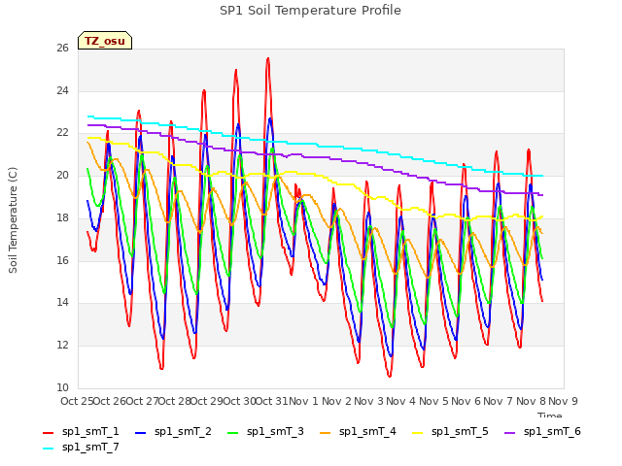The image size is (622, 466).
Task: Click the 14 y-axis tick label
Action: 62,303
